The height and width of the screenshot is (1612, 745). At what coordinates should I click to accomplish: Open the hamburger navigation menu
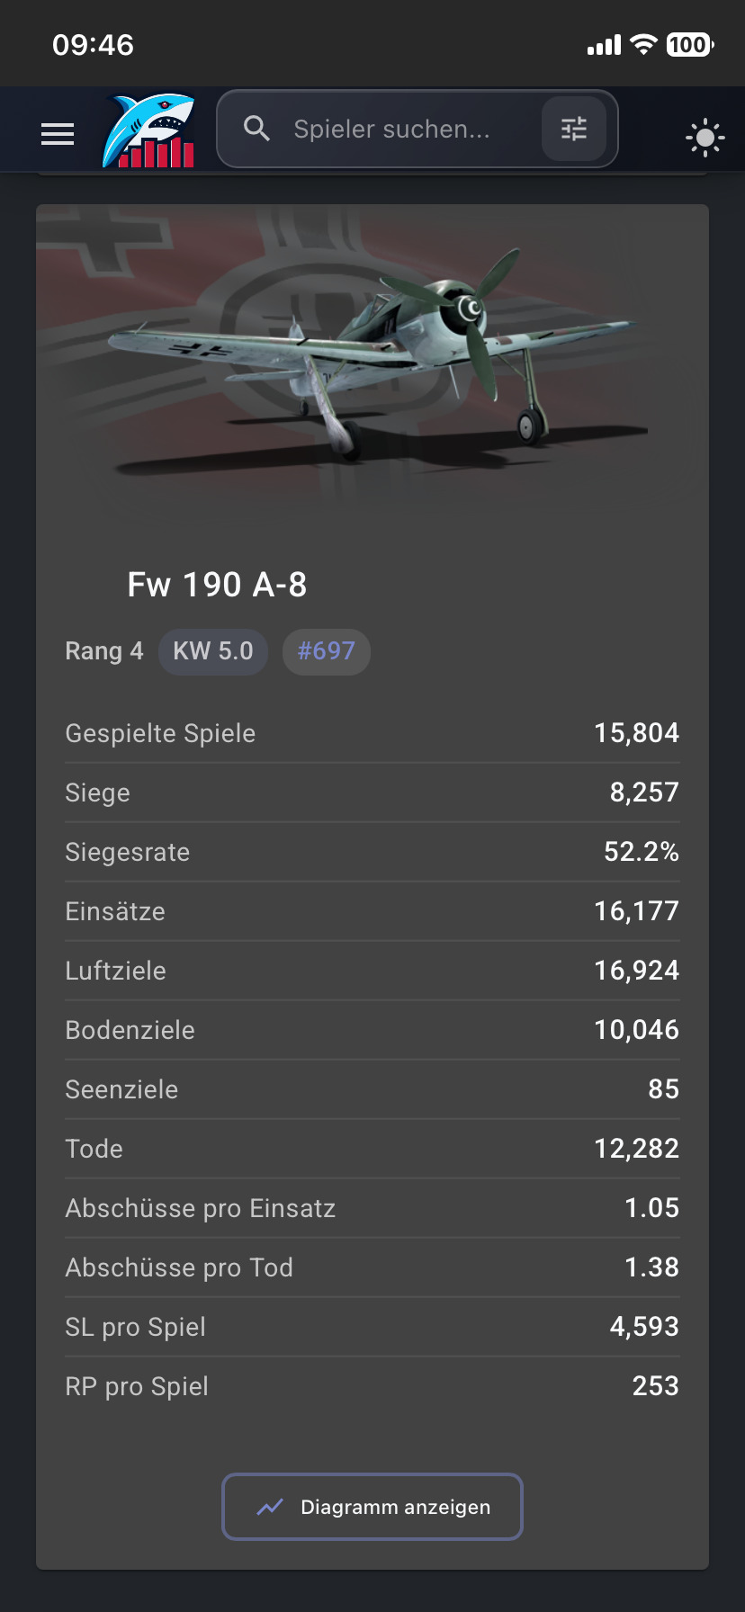(x=58, y=135)
